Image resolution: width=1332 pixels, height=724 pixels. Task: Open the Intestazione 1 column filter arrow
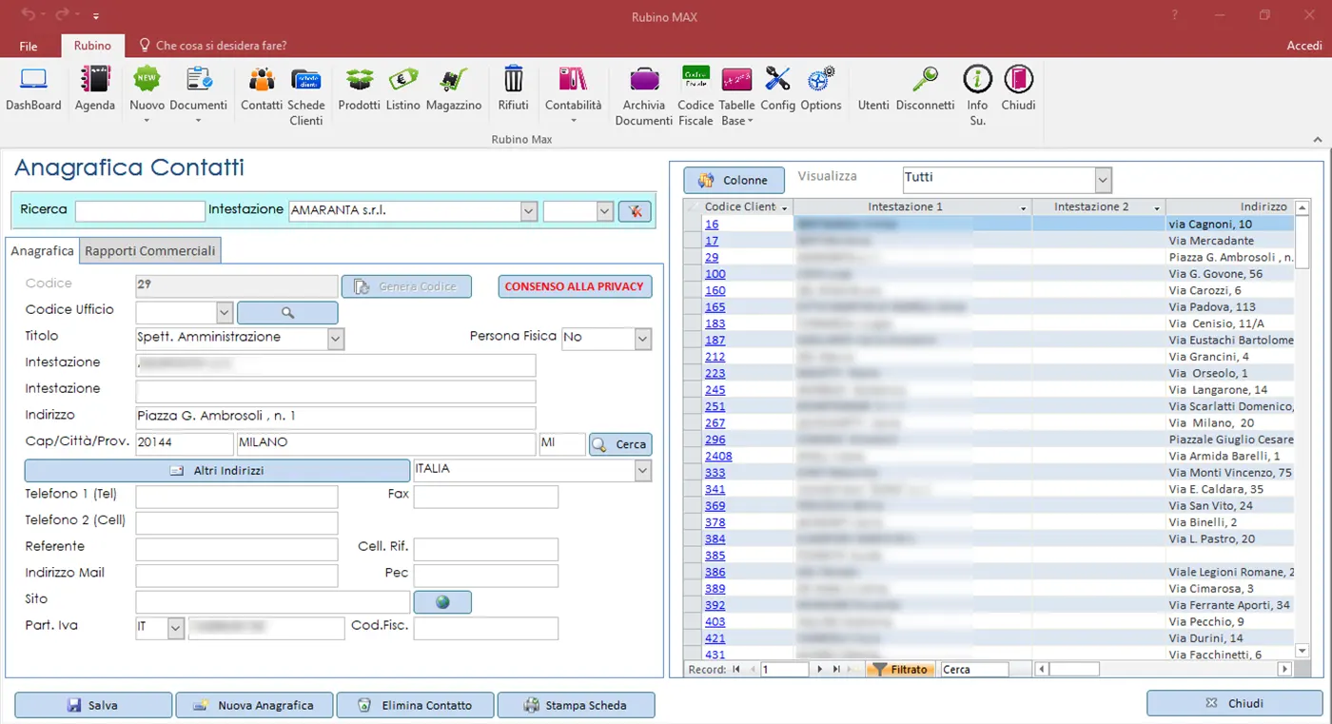pos(1024,207)
